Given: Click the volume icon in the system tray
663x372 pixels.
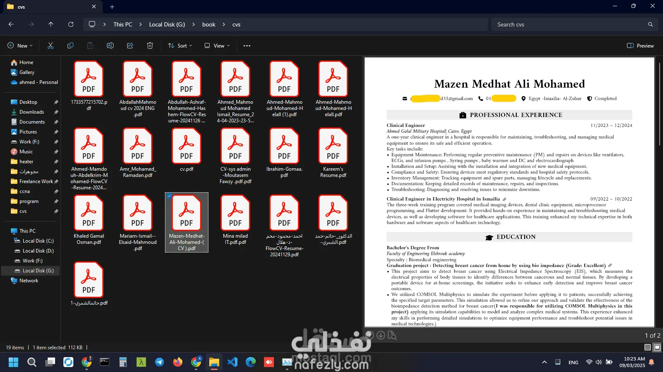Looking at the screenshot, I should [x=599, y=362].
